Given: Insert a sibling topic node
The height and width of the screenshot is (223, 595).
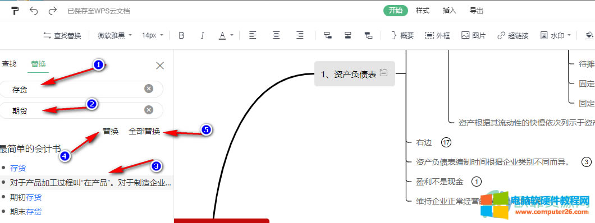Looking at the screenshot, I should pos(347,36).
